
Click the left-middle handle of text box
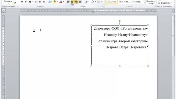click(91, 46)
